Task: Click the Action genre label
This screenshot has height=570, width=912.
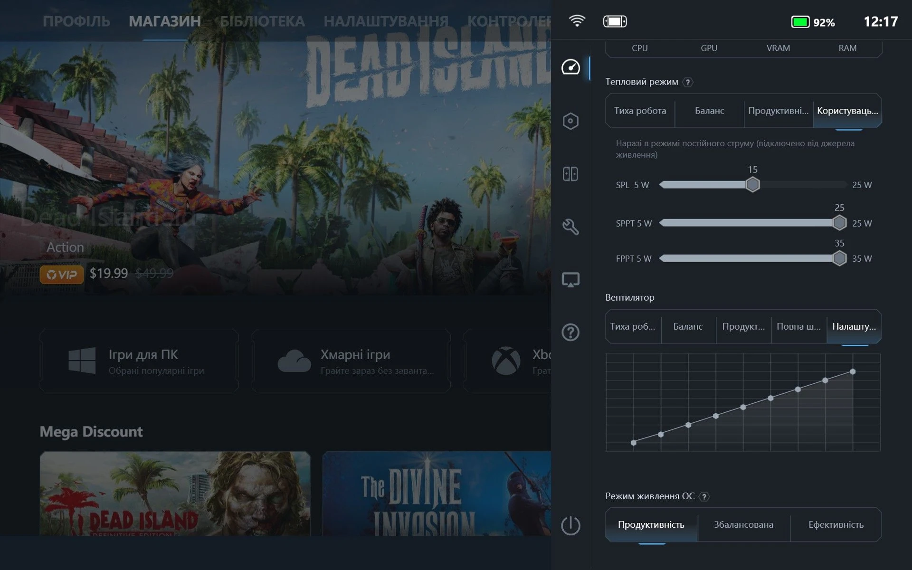Action: (65, 247)
